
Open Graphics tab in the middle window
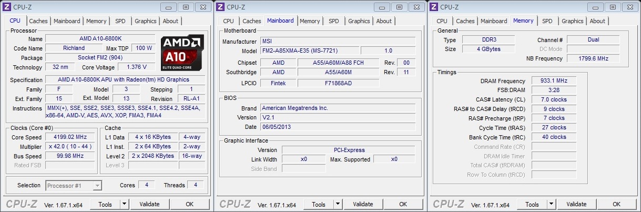(359, 21)
